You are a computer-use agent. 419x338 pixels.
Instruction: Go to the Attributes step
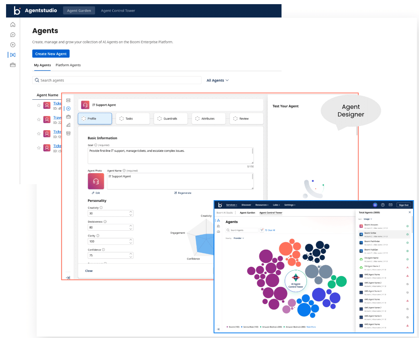coord(208,118)
